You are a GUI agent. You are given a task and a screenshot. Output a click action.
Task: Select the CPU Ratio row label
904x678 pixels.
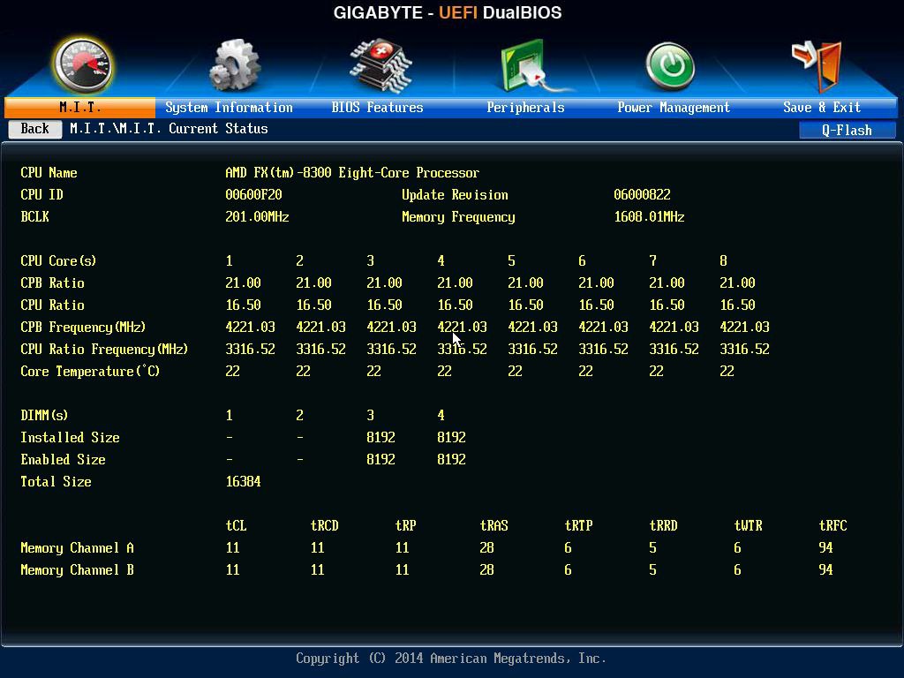click(x=52, y=305)
